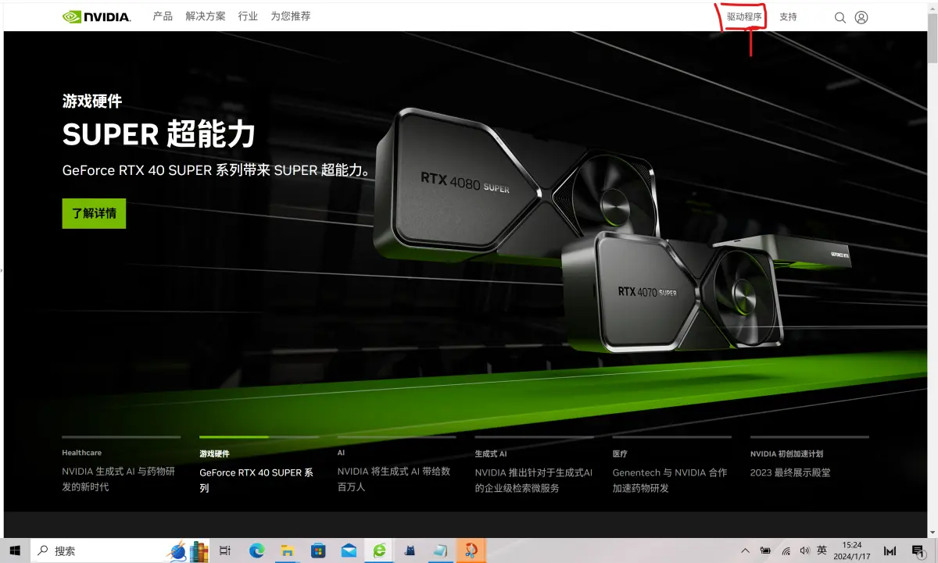Click the globe and books search highlight icon
The height and width of the screenshot is (563, 938).
pos(188,551)
